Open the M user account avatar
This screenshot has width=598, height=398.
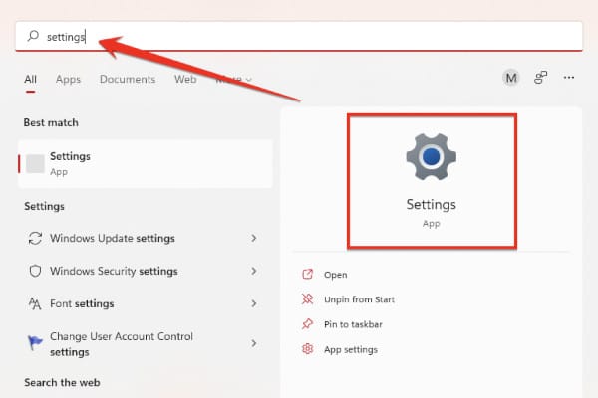click(511, 78)
